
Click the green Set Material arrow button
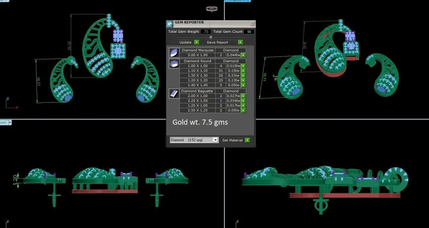tap(247, 140)
